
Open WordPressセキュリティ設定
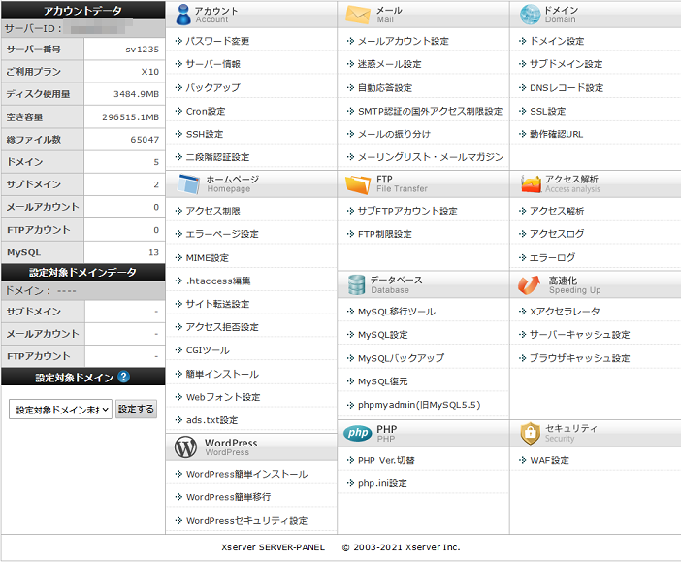(x=246, y=520)
